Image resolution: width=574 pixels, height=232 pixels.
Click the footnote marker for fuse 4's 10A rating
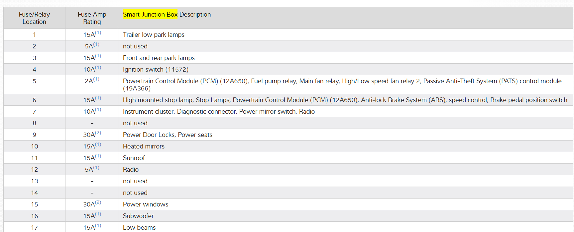click(98, 68)
